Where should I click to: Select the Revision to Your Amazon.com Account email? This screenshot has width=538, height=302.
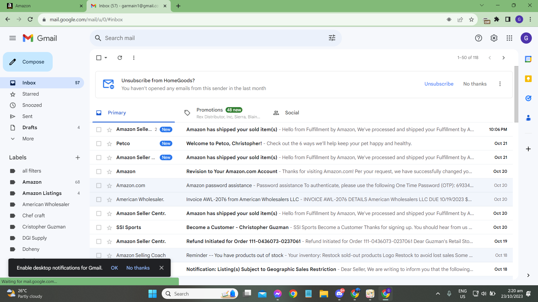pyautogui.click(x=99, y=171)
